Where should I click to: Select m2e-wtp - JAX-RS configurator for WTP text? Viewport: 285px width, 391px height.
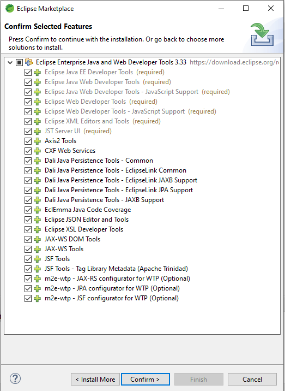117,279
